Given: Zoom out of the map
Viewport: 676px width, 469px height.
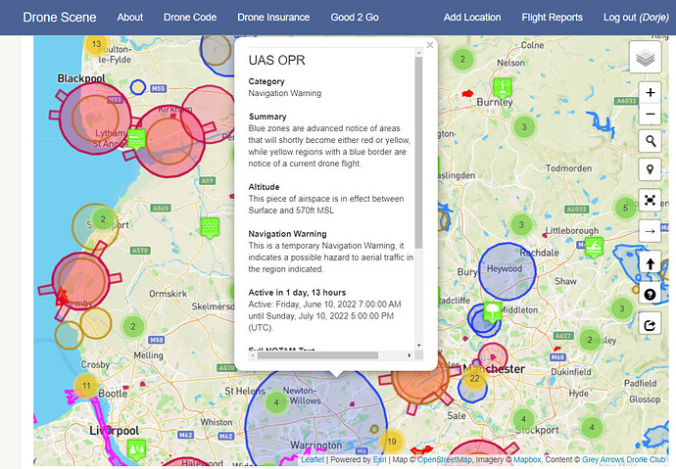Looking at the screenshot, I should [x=650, y=115].
